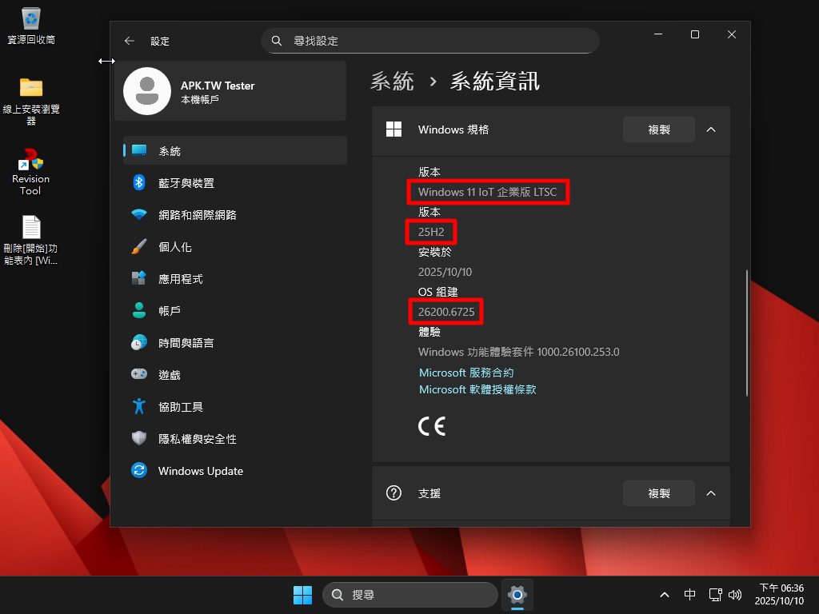This screenshot has width=819, height=614.
Task: Click the shield icon for 隱私權與安全性
Action: pyautogui.click(x=139, y=438)
